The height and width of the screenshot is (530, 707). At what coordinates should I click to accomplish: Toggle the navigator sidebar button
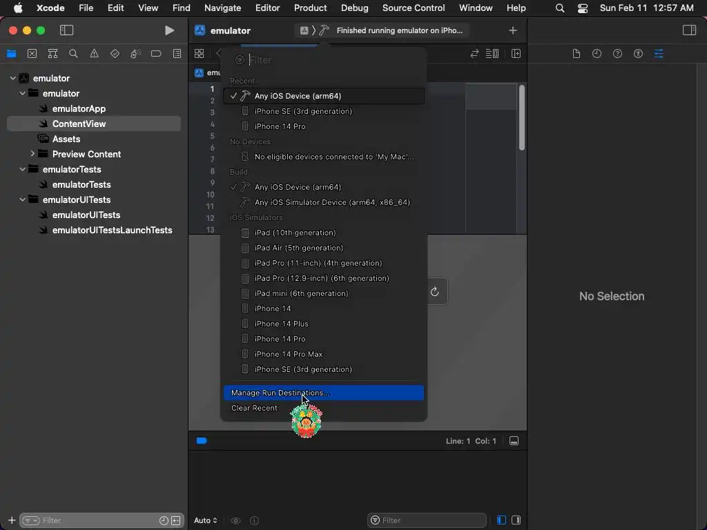pyautogui.click(x=66, y=30)
